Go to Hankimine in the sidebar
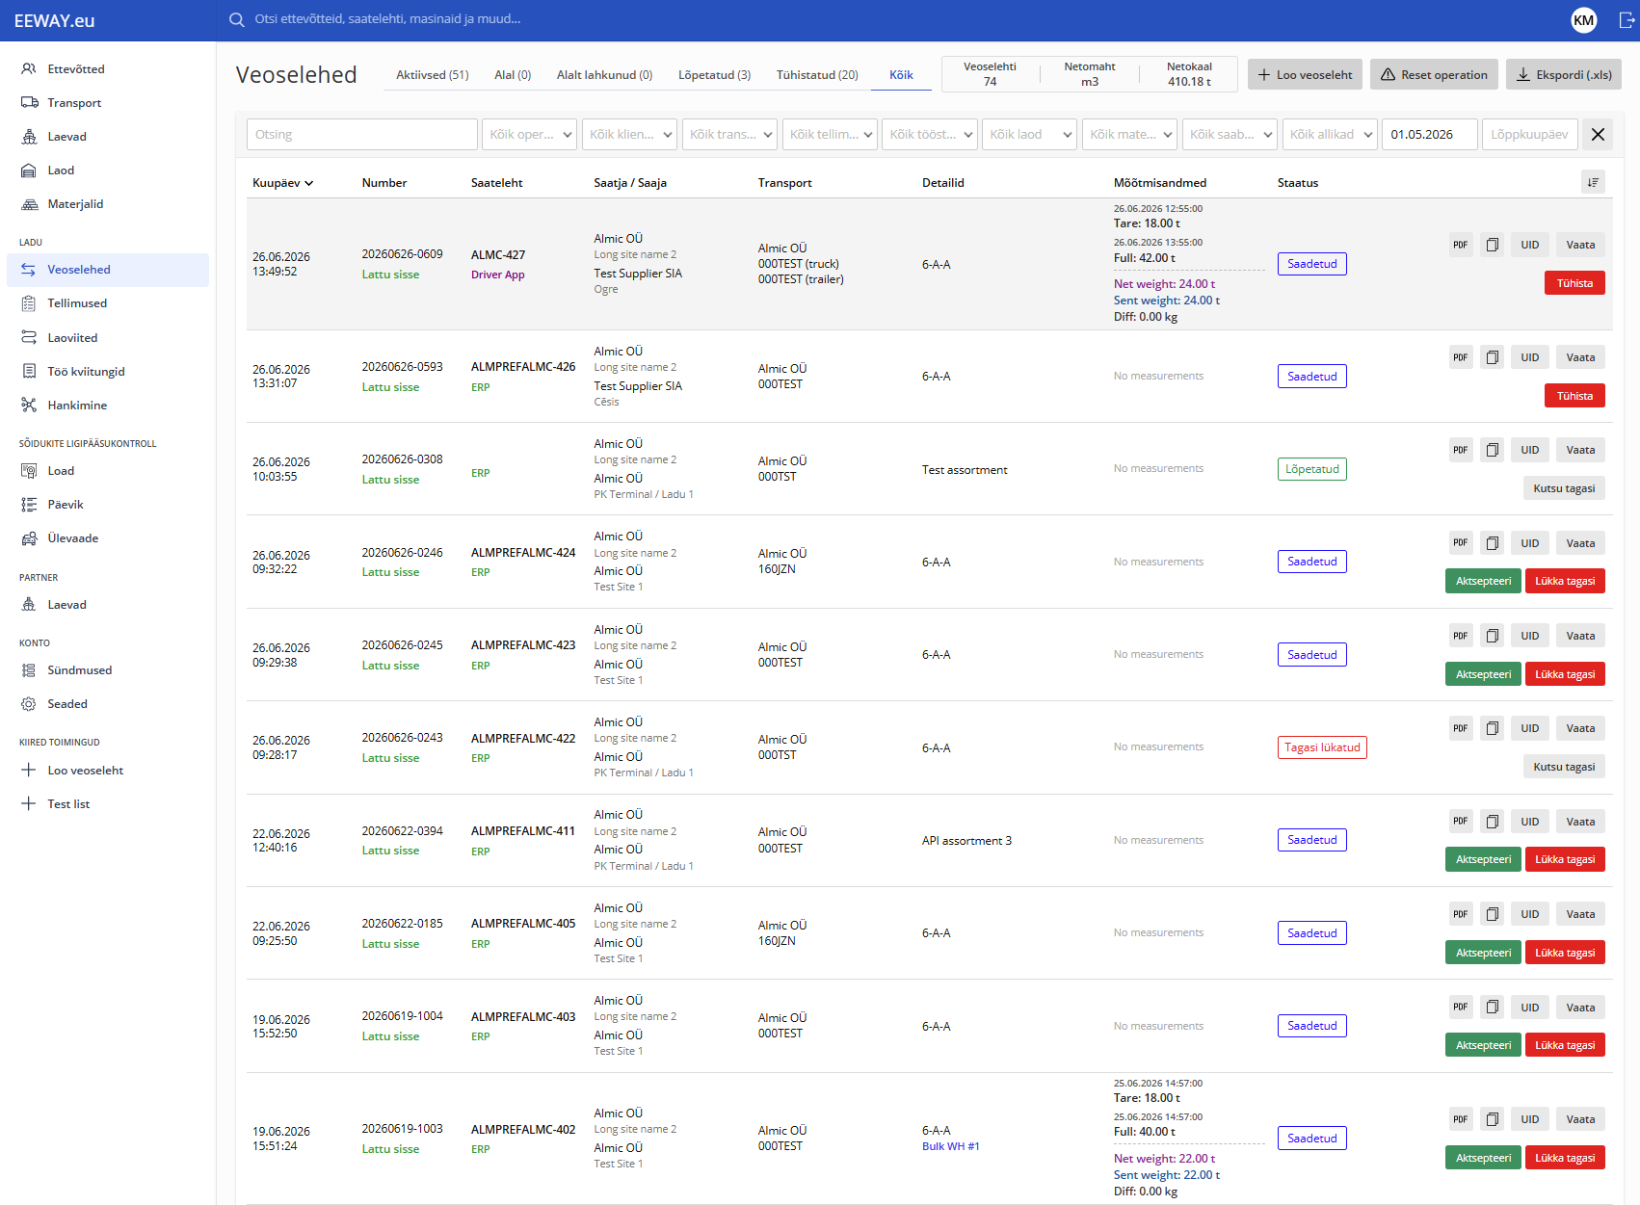This screenshot has width=1640, height=1205. [77, 406]
